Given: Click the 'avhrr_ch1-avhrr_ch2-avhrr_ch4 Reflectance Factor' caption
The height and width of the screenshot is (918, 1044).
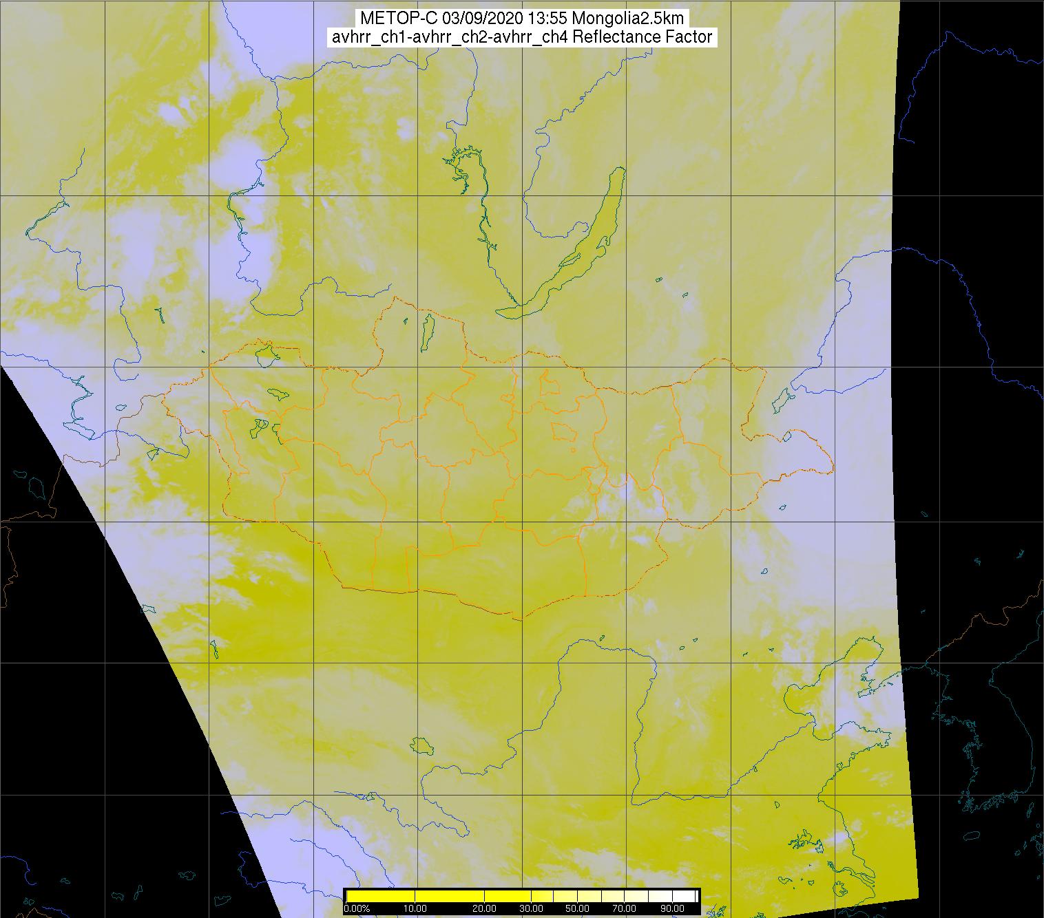Looking at the screenshot, I should pos(522,37).
